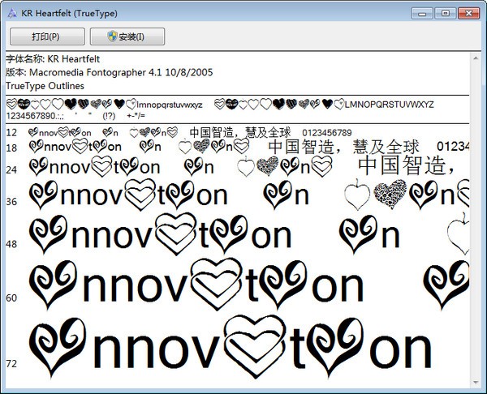Click the digits sample 1234567890

tap(32, 116)
